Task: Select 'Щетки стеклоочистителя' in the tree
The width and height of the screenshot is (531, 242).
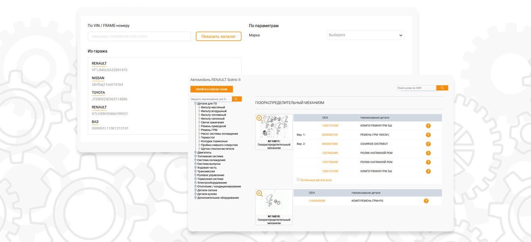Action: click(x=218, y=149)
